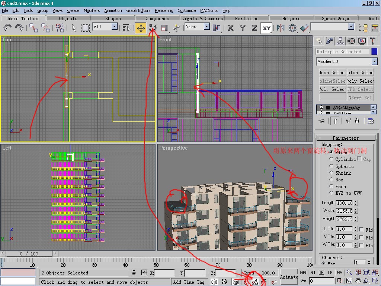Switch to the Lights & Cameras tab
This screenshot has width=381, height=286.
coord(202,18)
